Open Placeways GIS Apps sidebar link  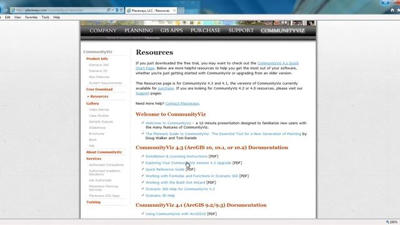click(x=104, y=196)
